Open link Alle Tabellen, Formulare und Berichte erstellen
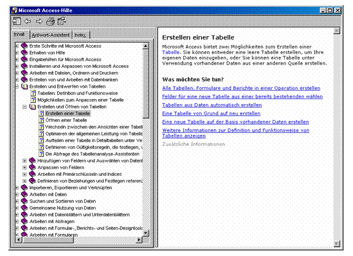 [241, 88]
